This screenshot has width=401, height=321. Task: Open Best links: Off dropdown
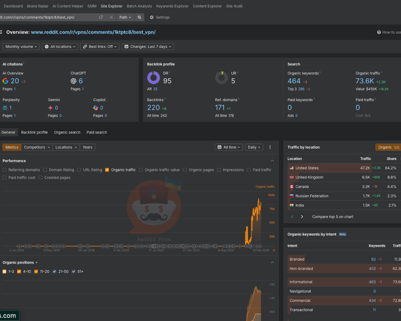click(100, 47)
